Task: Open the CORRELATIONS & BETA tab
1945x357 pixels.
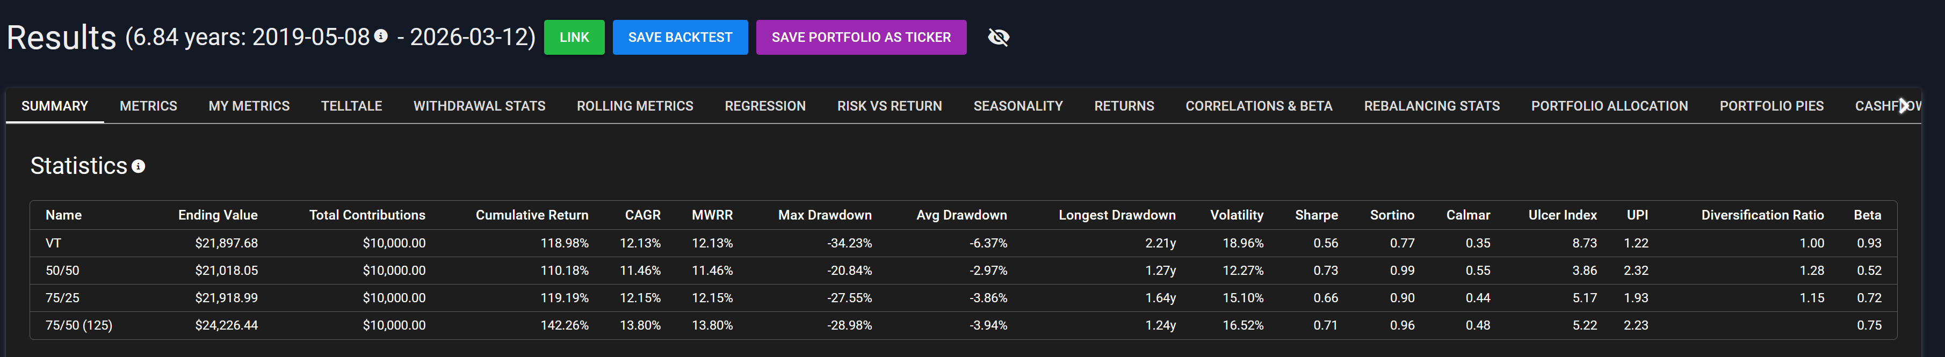Action: [x=1259, y=106]
